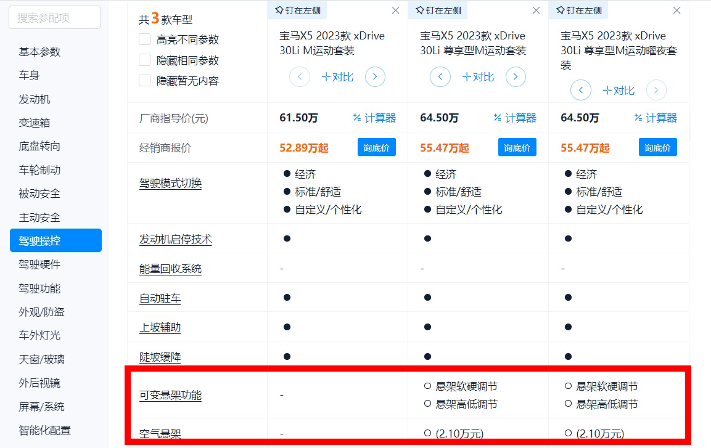Go to previous model in first car column
This screenshot has width=711, height=448.
(x=300, y=77)
